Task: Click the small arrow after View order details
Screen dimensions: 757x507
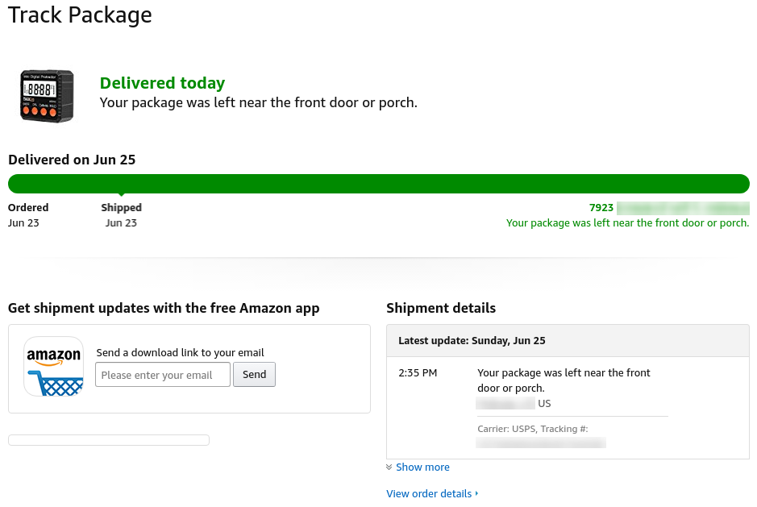Action: [x=476, y=493]
